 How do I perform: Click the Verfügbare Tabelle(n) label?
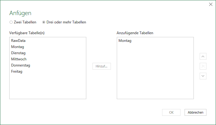click(27, 33)
